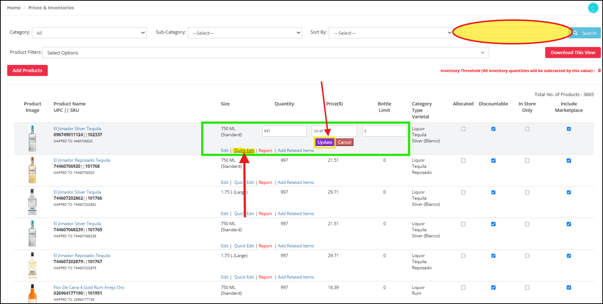
Task: Expand the Product Filters Select Options dropdown
Action: [266, 53]
